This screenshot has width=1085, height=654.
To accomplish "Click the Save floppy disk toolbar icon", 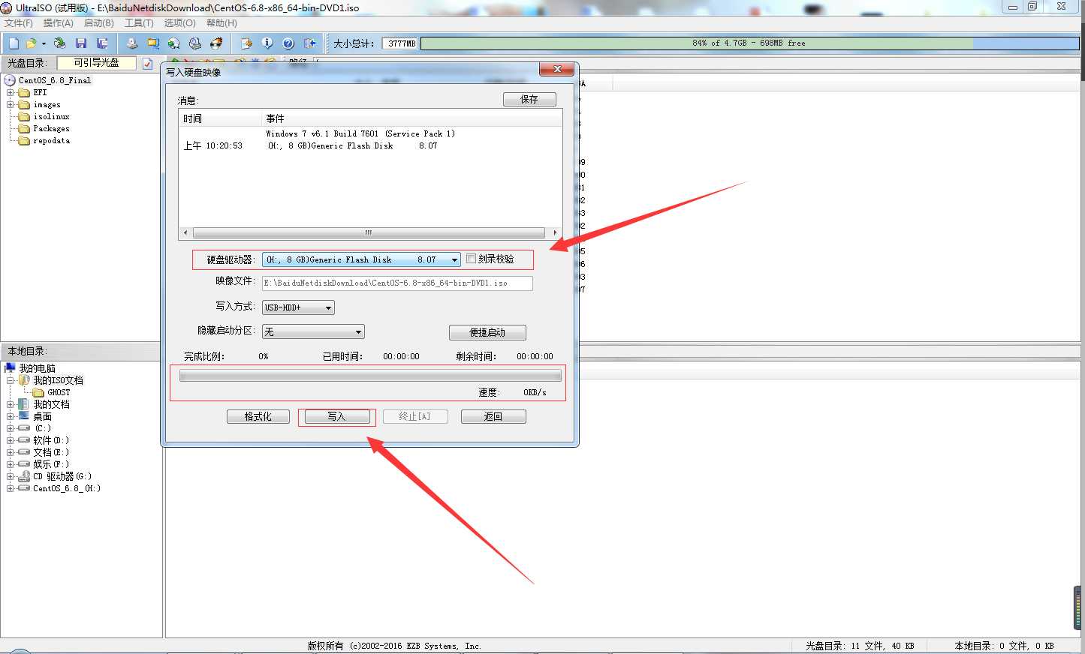I will tap(81, 43).
